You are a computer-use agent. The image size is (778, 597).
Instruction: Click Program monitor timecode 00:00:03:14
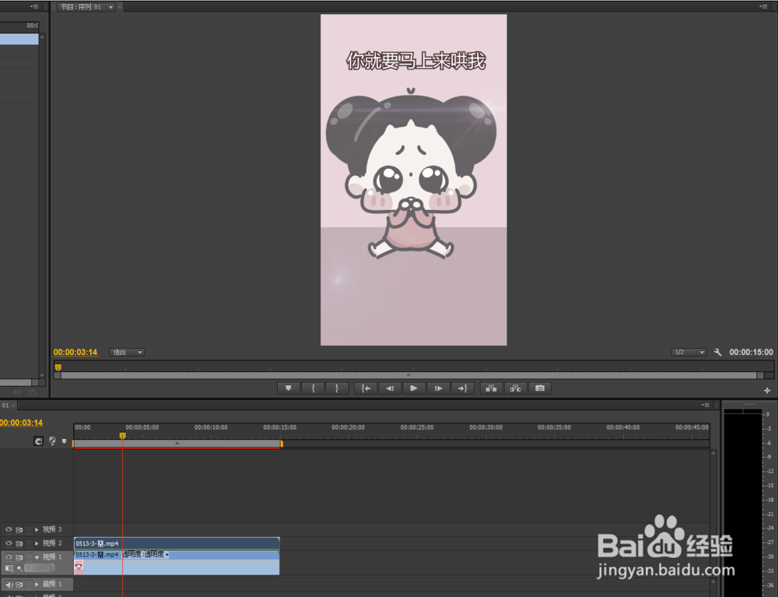[75, 352]
